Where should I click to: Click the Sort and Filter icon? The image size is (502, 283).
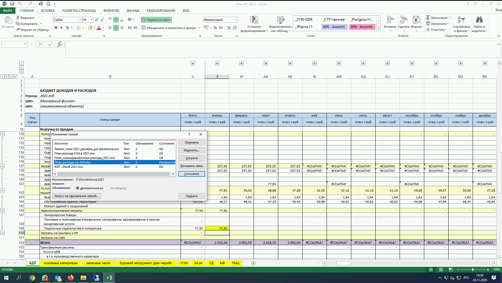pos(461,20)
